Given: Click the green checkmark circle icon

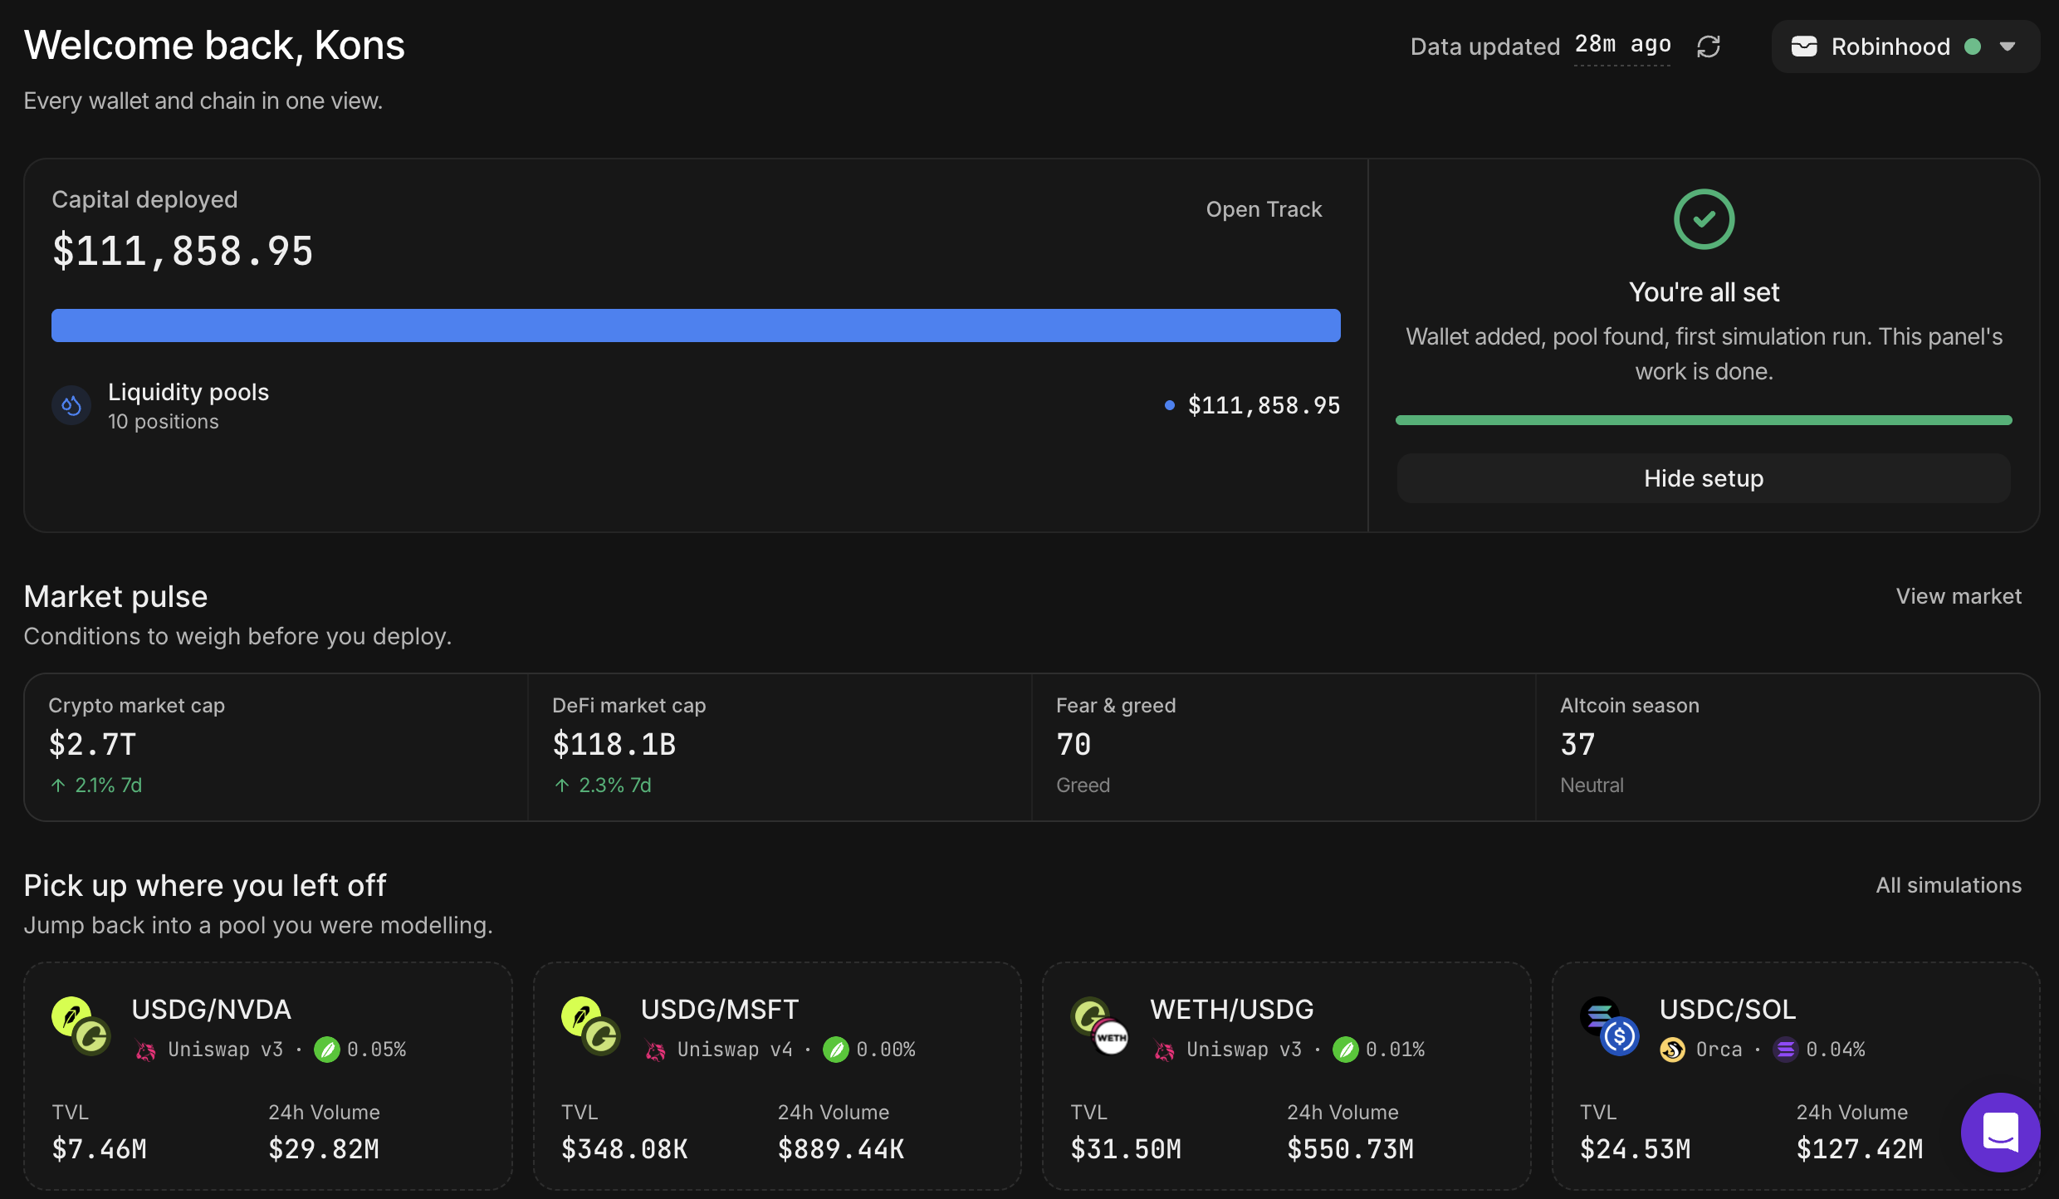Looking at the screenshot, I should point(1704,219).
